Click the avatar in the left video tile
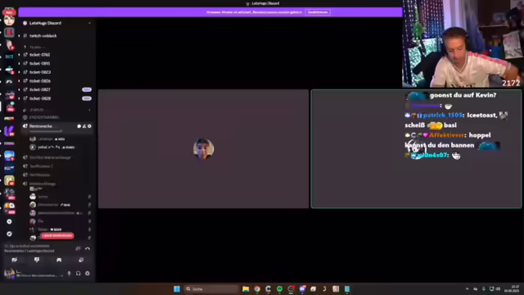Viewport: 524px width, 295px height. (204, 148)
